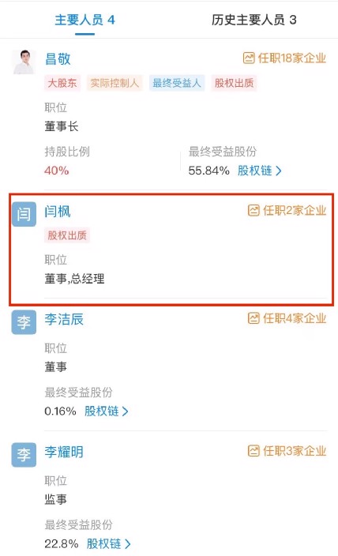
Task: Expand 股权链 next to 0.16%
Action: click(107, 411)
